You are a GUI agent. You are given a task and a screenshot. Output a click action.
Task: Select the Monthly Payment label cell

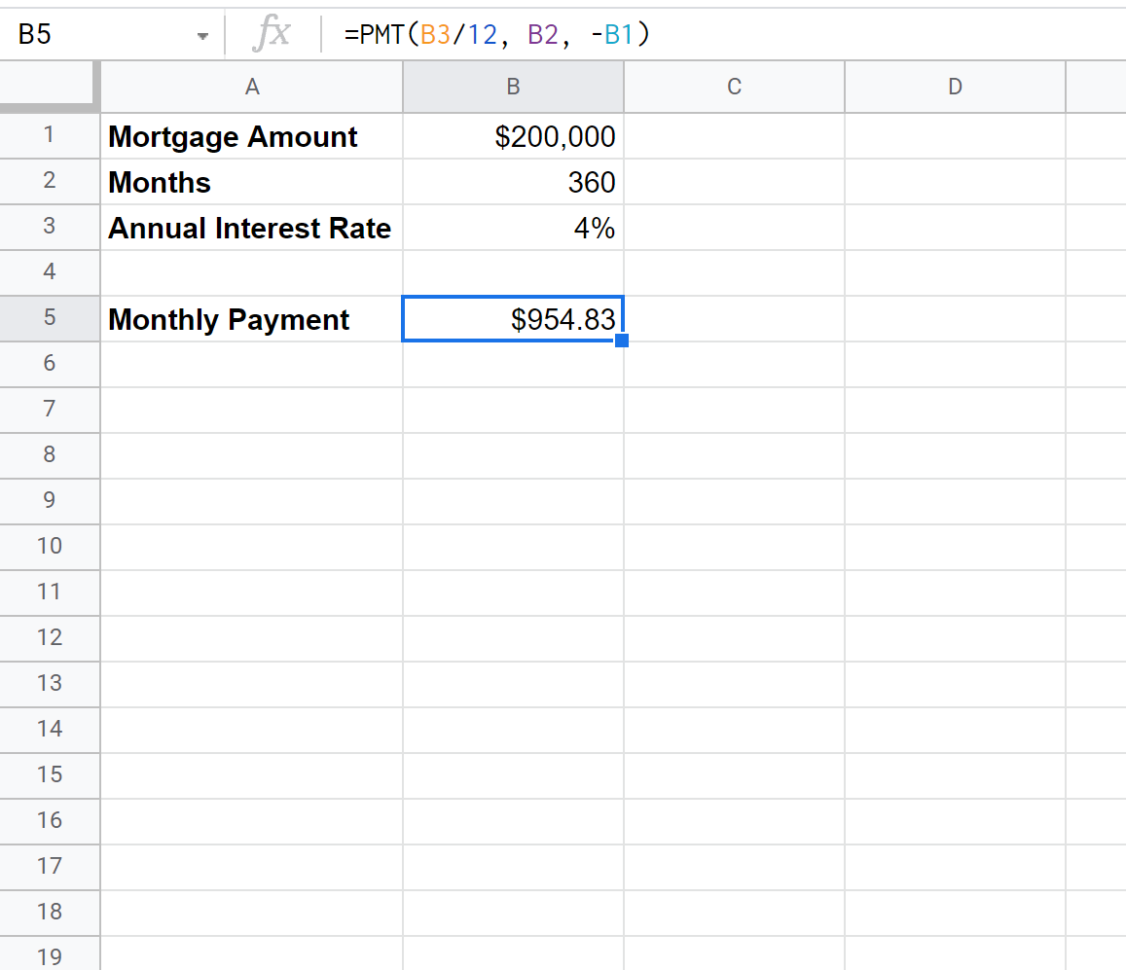pos(251,319)
